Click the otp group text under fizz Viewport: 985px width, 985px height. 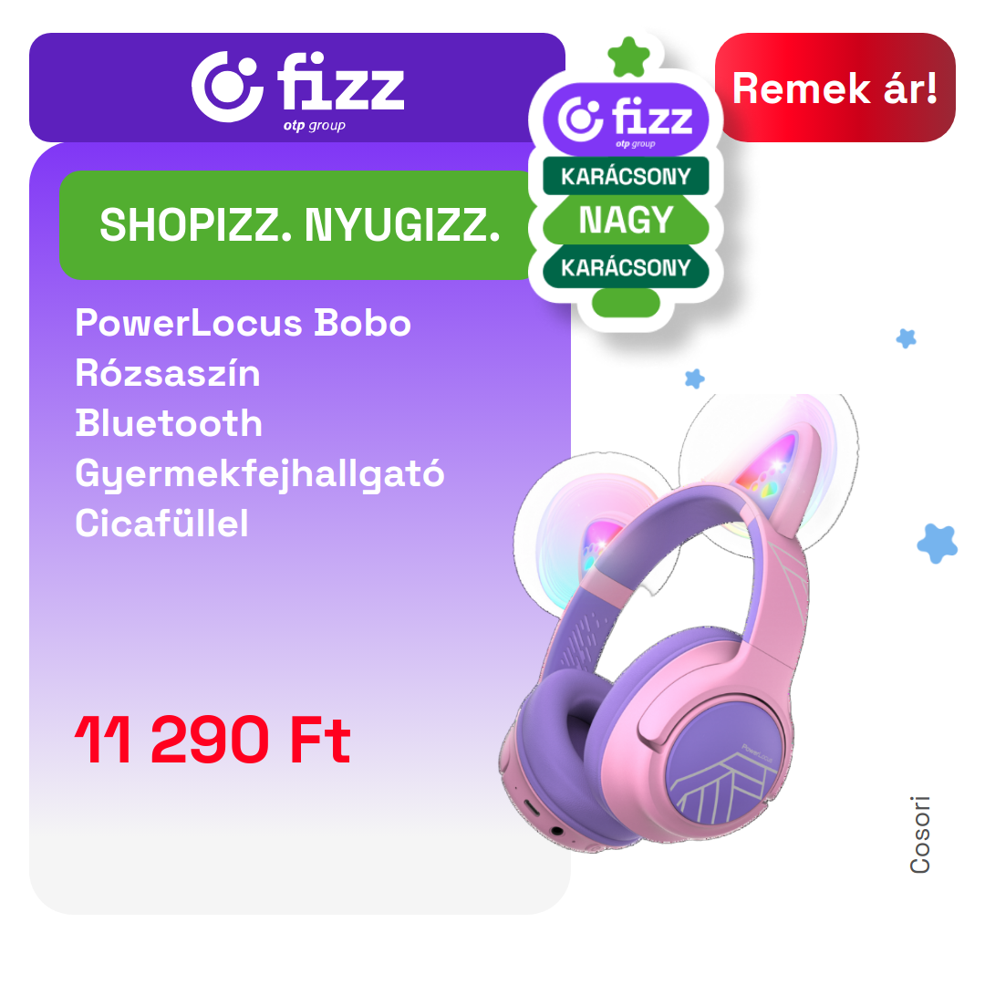click(314, 125)
